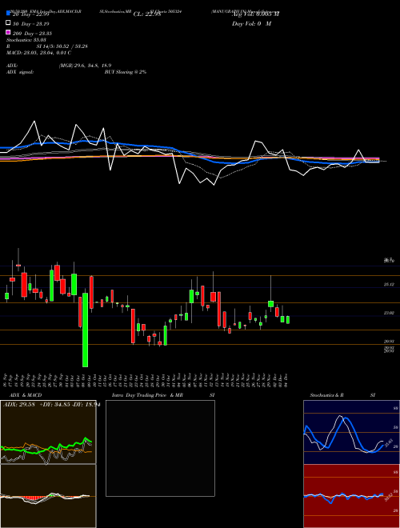Image resolution: width=400 pixels, height=528 pixels.
Task: Select the '200 Day - 23.35' legend text
Action: [x=32, y=34]
